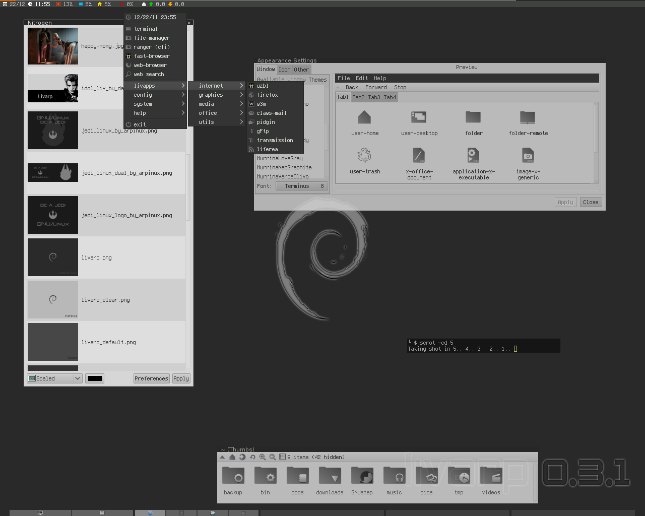
Task: Click the Terminus font button
Action: point(302,186)
